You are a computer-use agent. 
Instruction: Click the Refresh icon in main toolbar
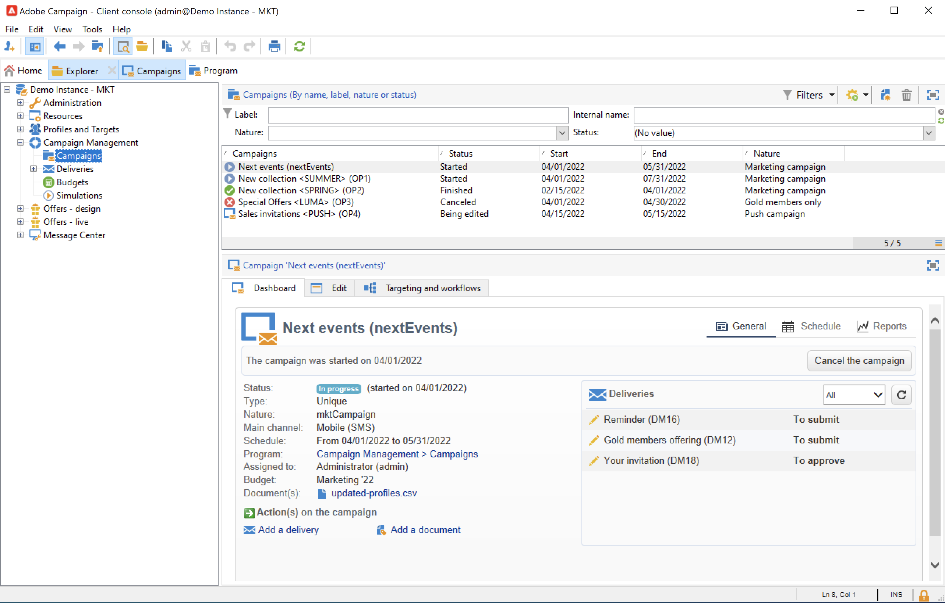[299, 47]
